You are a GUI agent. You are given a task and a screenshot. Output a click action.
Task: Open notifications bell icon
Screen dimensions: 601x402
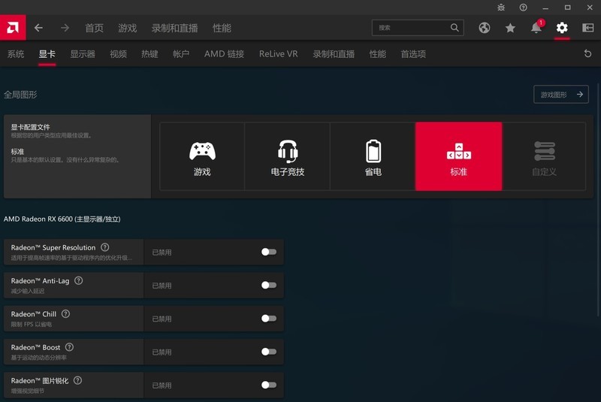pyautogui.click(x=536, y=28)
